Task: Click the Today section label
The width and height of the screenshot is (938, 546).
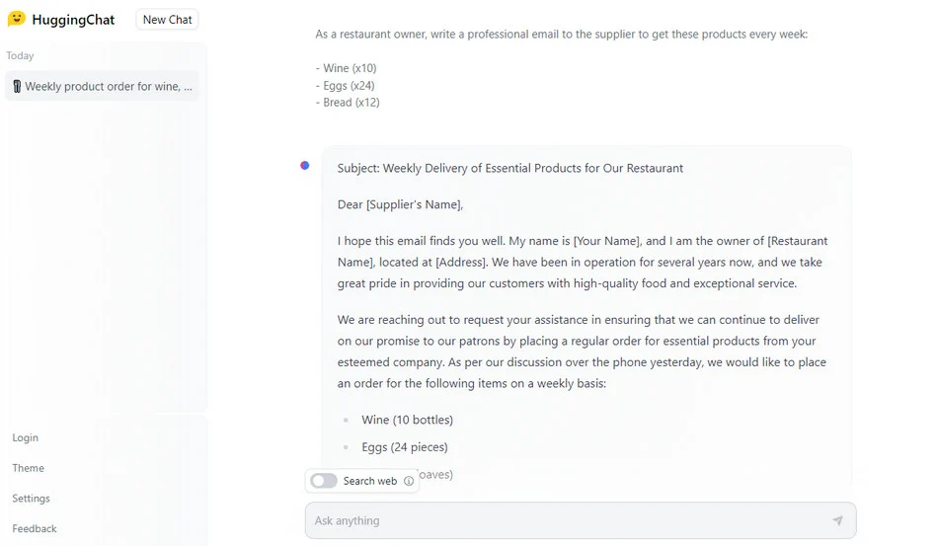Action: pos(20,55)
